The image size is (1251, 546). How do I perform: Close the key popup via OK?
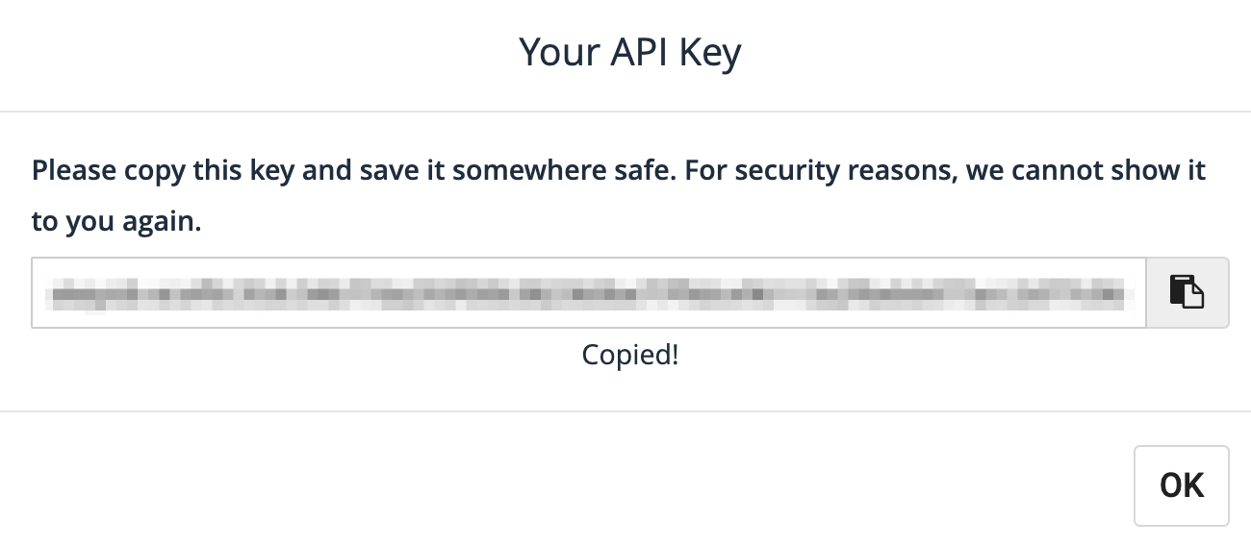(1181, 485)
